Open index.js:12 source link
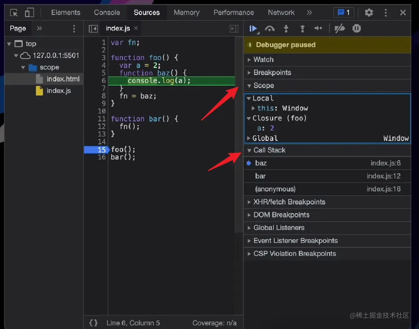Image resolution: width=419 pixels, height=329 pixels. pos(383,176)
